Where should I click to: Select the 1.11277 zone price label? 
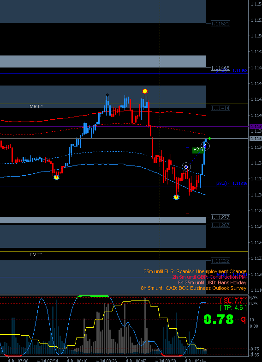pyautogui.click(x=220, y=217)
